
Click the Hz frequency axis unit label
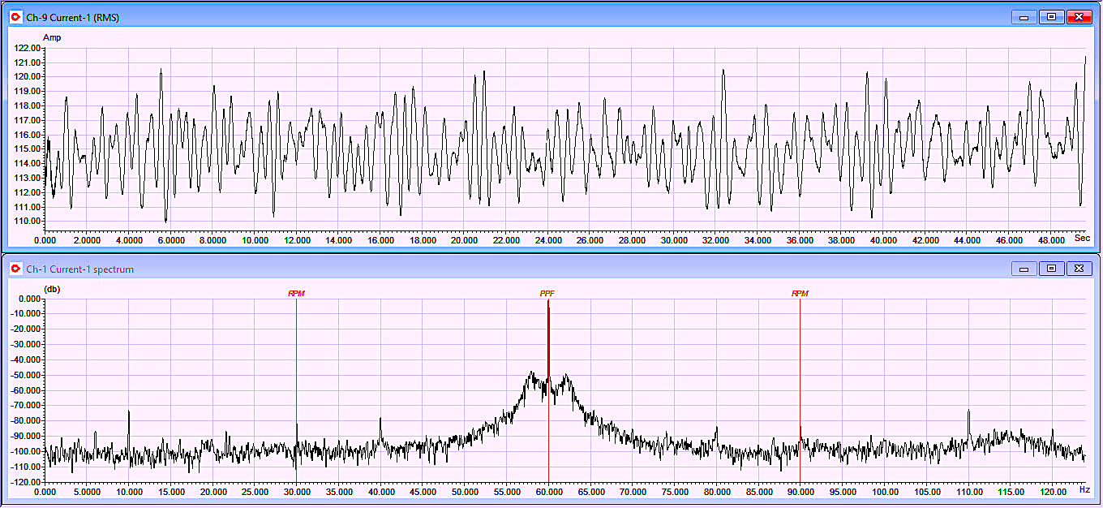pos(1084,489)
